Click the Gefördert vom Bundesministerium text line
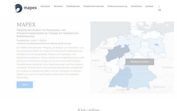The width and height of the screenshot is (177, 111). (x=44, y=44)
